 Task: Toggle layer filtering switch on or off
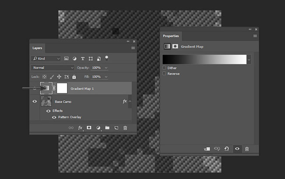[107, 58]
